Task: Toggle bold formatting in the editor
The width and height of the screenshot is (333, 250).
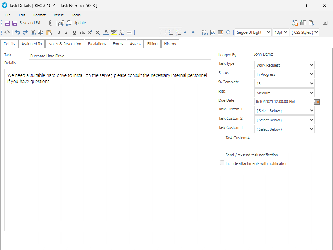Action: [59, 32]
